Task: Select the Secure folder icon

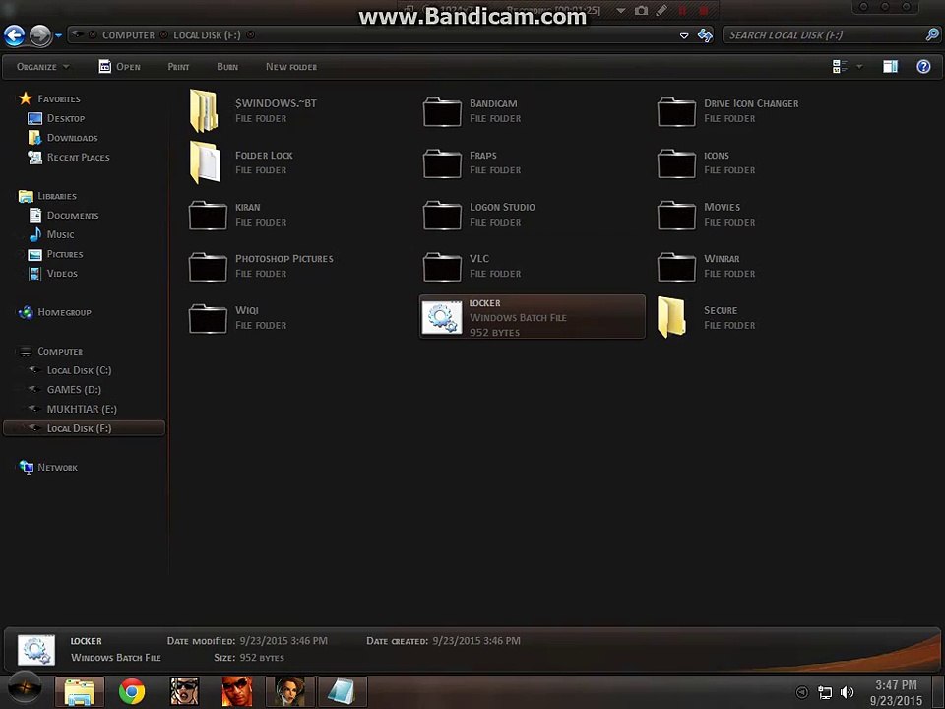Action: tap(671, 317)
